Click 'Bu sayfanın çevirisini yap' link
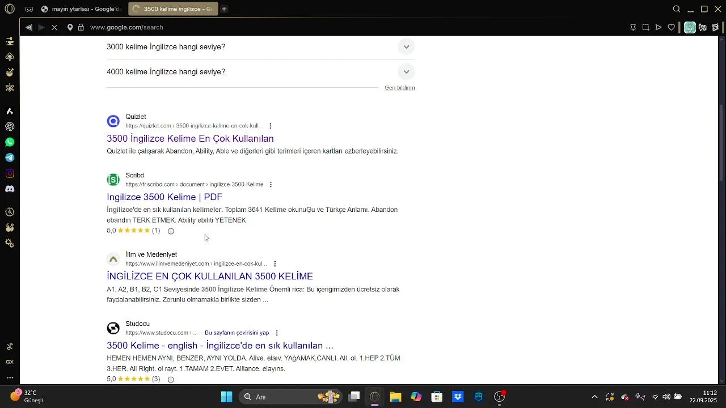 click(x=237, y=333)
